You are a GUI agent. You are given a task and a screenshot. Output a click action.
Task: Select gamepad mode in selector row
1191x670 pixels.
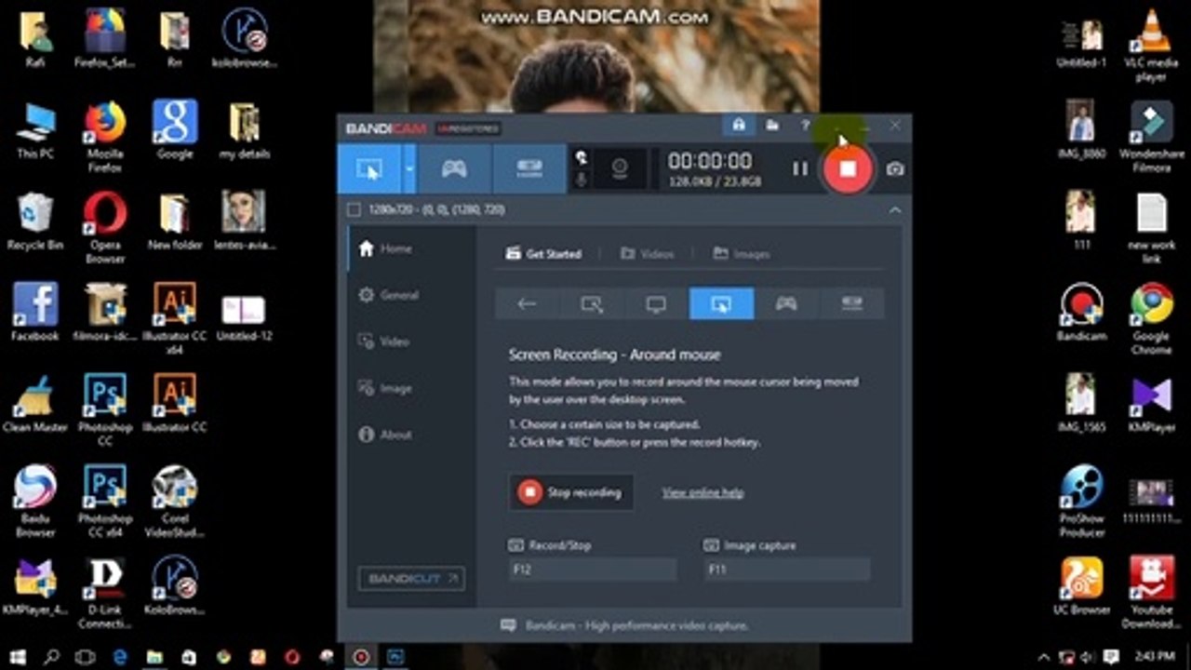(786, 303)
